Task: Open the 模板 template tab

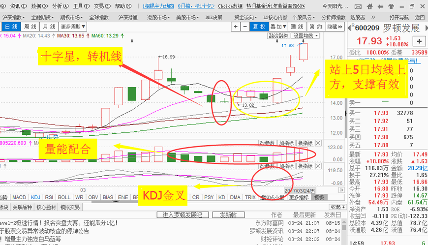Action: click(319, 197)
